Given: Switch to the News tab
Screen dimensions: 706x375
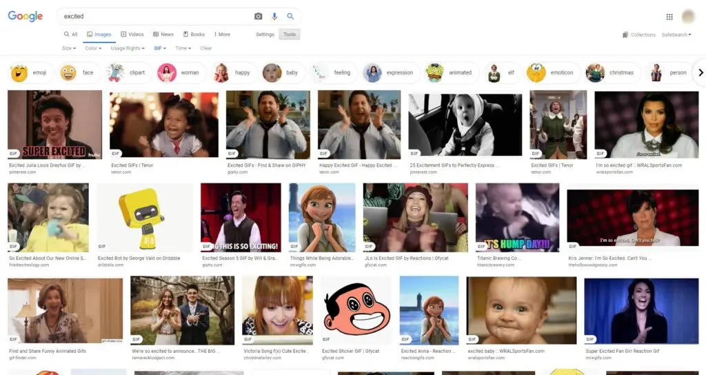Looking at the screenshot, I should click(x=164, y=34).
